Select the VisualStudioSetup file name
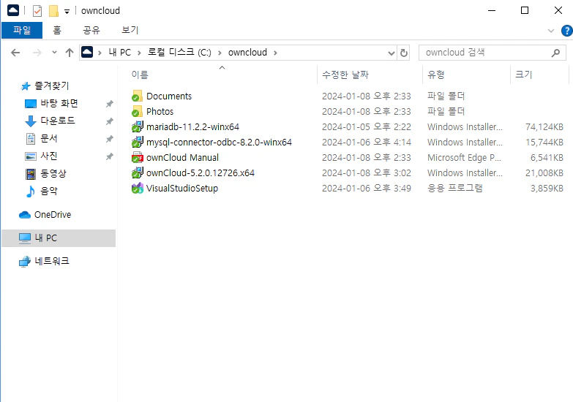573x402 pixels. point(182,188)
